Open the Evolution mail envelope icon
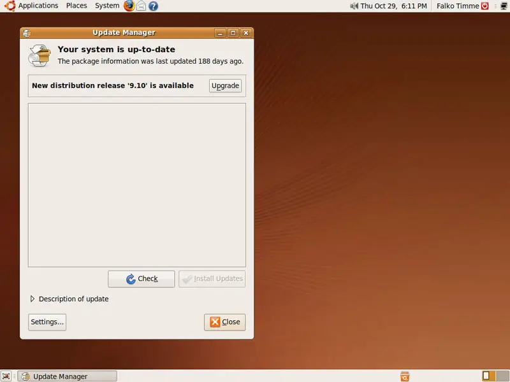The width and height of the screenshot is (510, 382). 141,6
